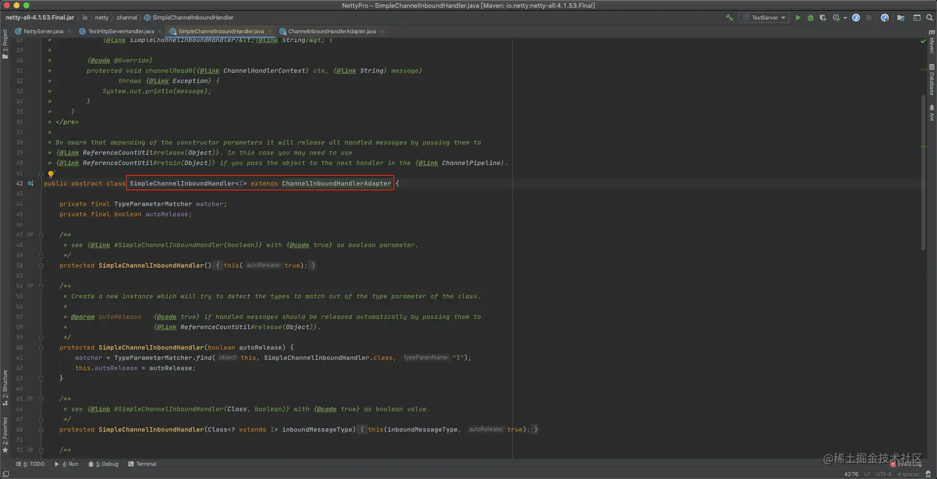Click the grayed-out Stop square icon

[x=869, y=18]
